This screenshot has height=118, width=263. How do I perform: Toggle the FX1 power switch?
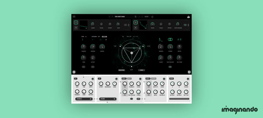[x=93, y=78]
